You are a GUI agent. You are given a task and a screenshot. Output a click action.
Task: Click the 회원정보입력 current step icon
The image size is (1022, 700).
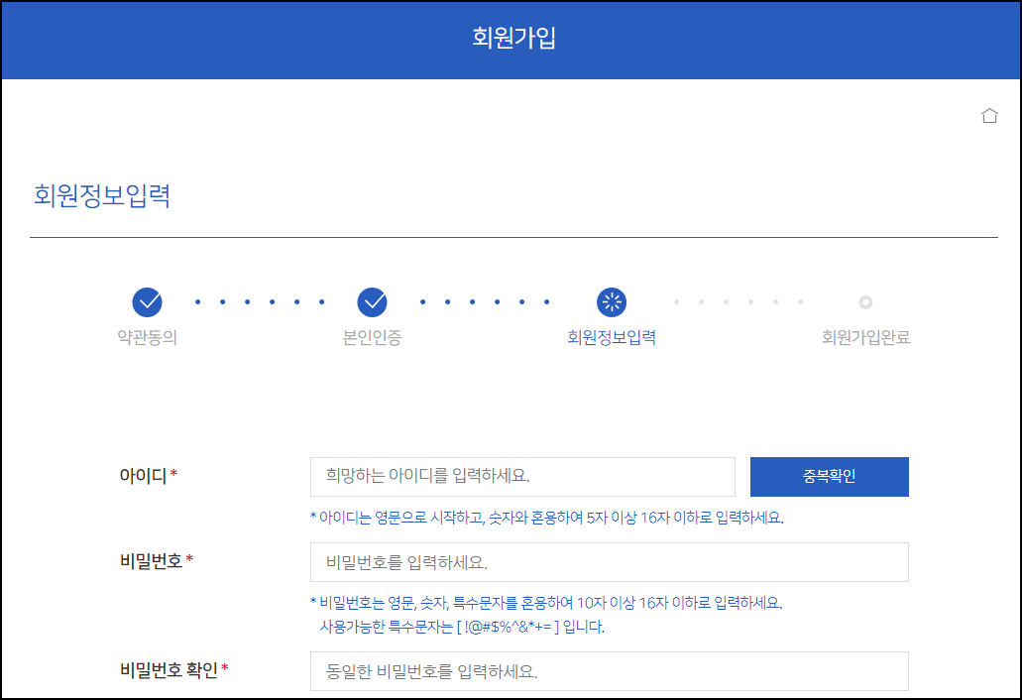612,301
